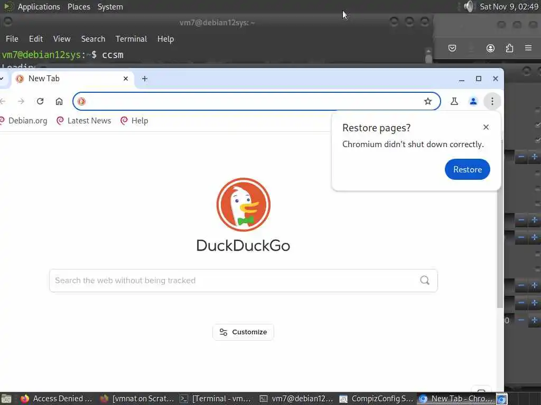Viewport: 541px width, 405px height.
Task: Open the terminal Help menu
Action: (165, 39)
